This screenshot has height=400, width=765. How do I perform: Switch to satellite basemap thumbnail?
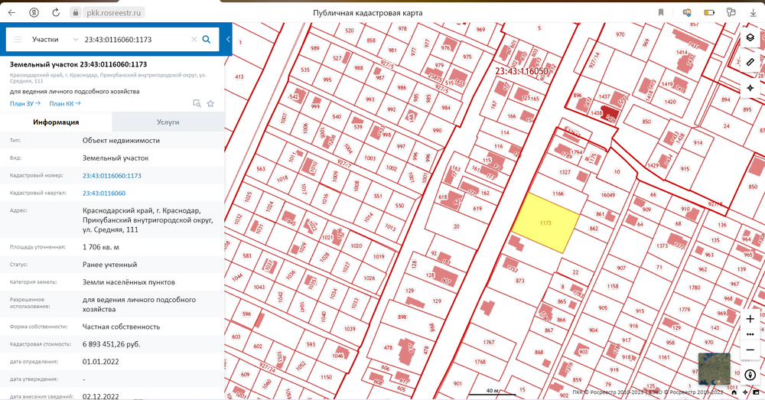tap(713, 368)
